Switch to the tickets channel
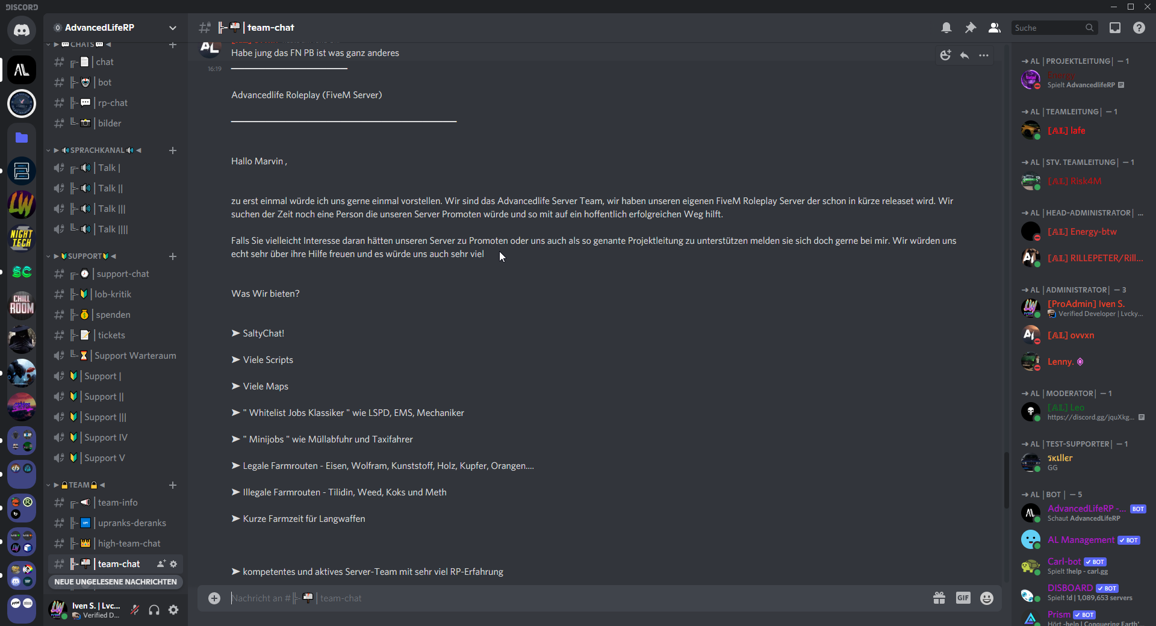 click(x=111, y=335)
